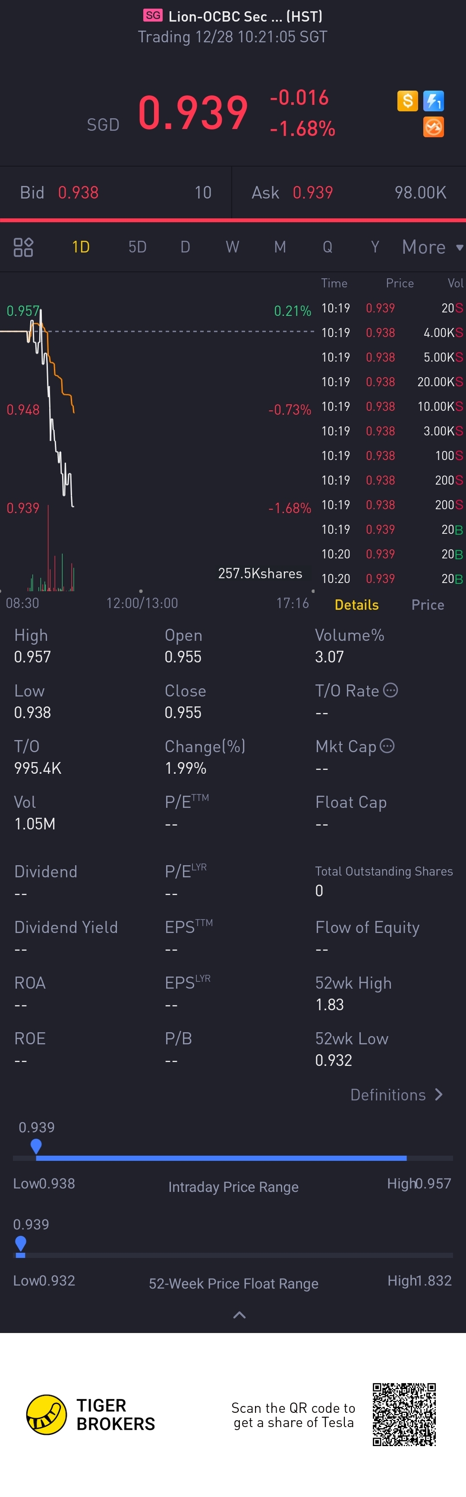466x1497 pixels.
Task: Click the Mkt Cap info icon
Action: 387,746
